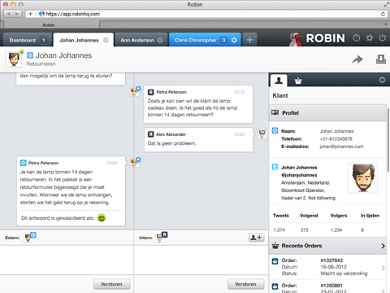Click the Retourneren subject label
This screenshot has height=293, width=390.
pyautogui.click(x=41, y=63)
